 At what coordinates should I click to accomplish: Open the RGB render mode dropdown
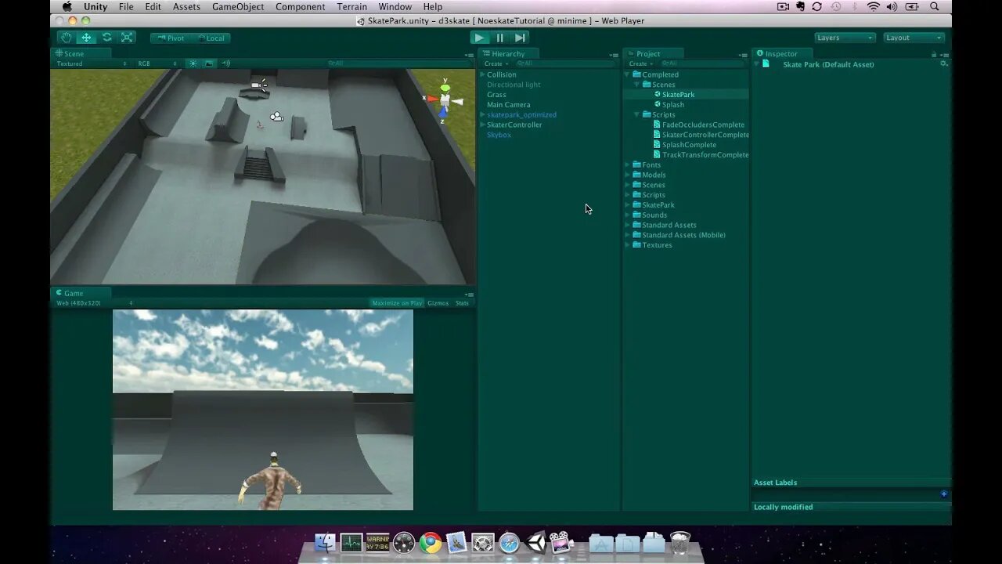(x=157, y=63)
